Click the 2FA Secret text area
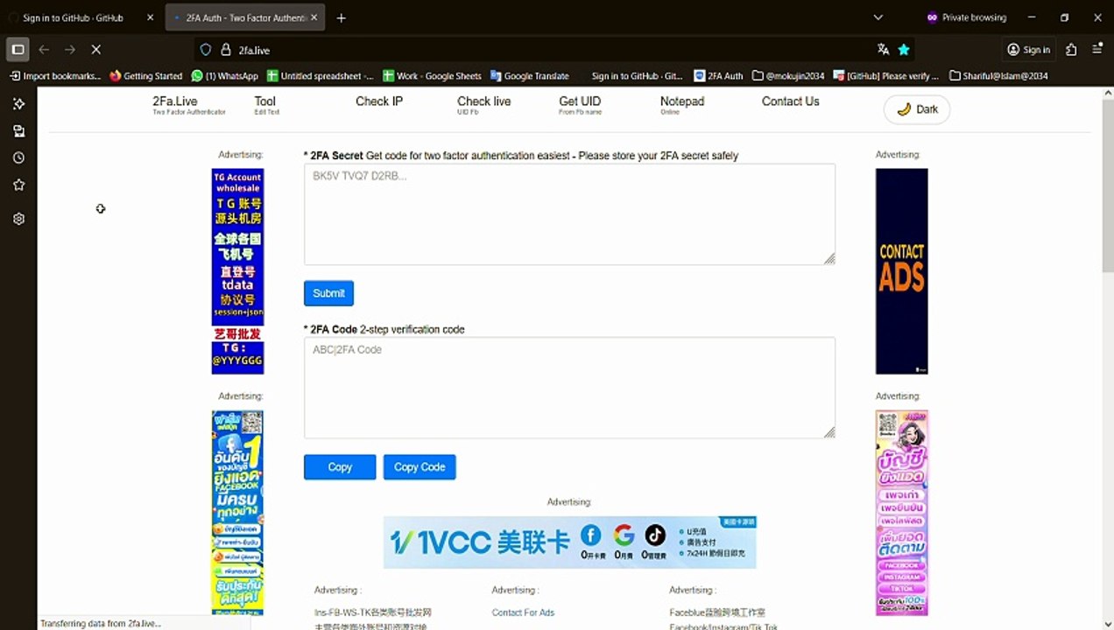The image size is (1114, 630). point(569,214)
